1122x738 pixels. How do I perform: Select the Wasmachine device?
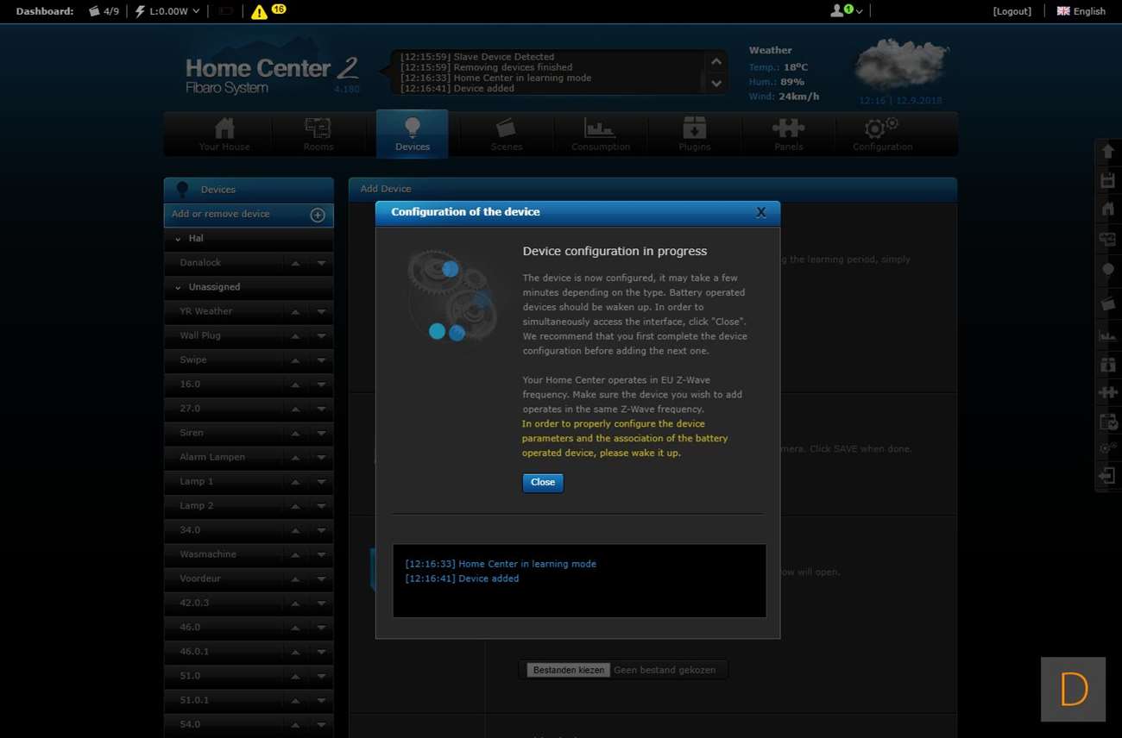(208, 554)
